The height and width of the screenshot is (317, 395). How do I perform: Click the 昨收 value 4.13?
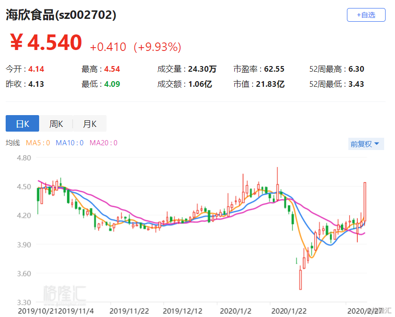36,84
